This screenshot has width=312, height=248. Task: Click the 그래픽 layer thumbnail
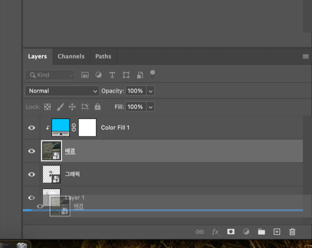(x=52, y=174)
